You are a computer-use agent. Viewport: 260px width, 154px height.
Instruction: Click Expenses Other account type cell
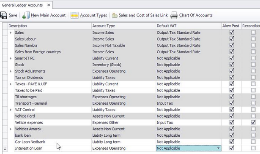point(123,123)
